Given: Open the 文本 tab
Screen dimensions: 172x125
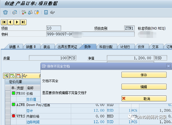Looking at the screenshot, I should (x=155, y=47).
